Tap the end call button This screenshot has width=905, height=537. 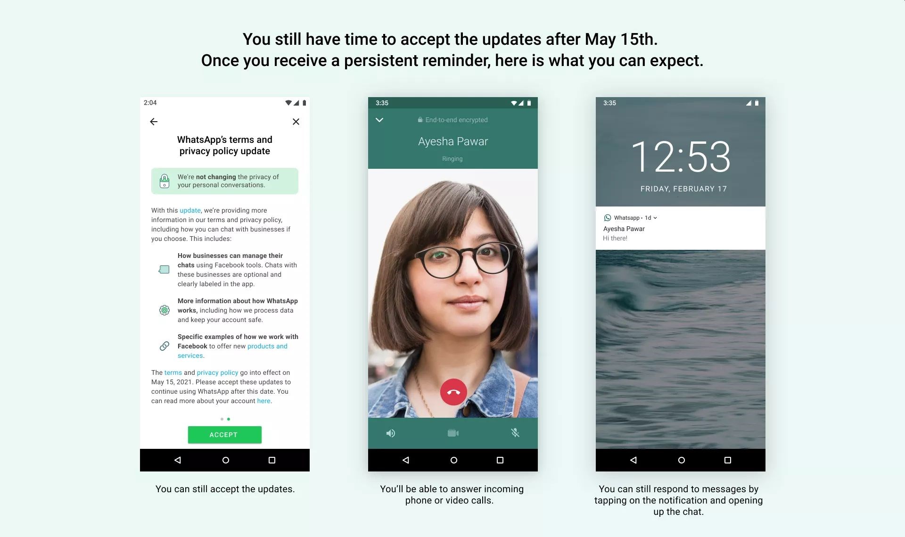[x=452, y=394]
